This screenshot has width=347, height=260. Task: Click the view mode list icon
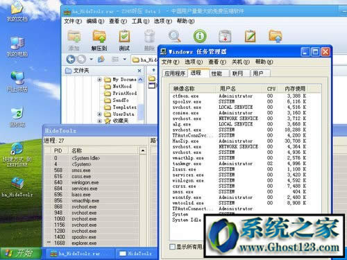point(115,60)
